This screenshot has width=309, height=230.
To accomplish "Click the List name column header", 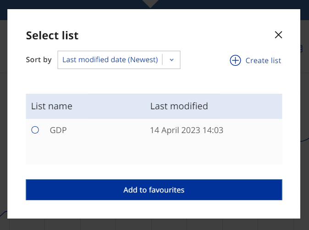I will click(52, 106).
